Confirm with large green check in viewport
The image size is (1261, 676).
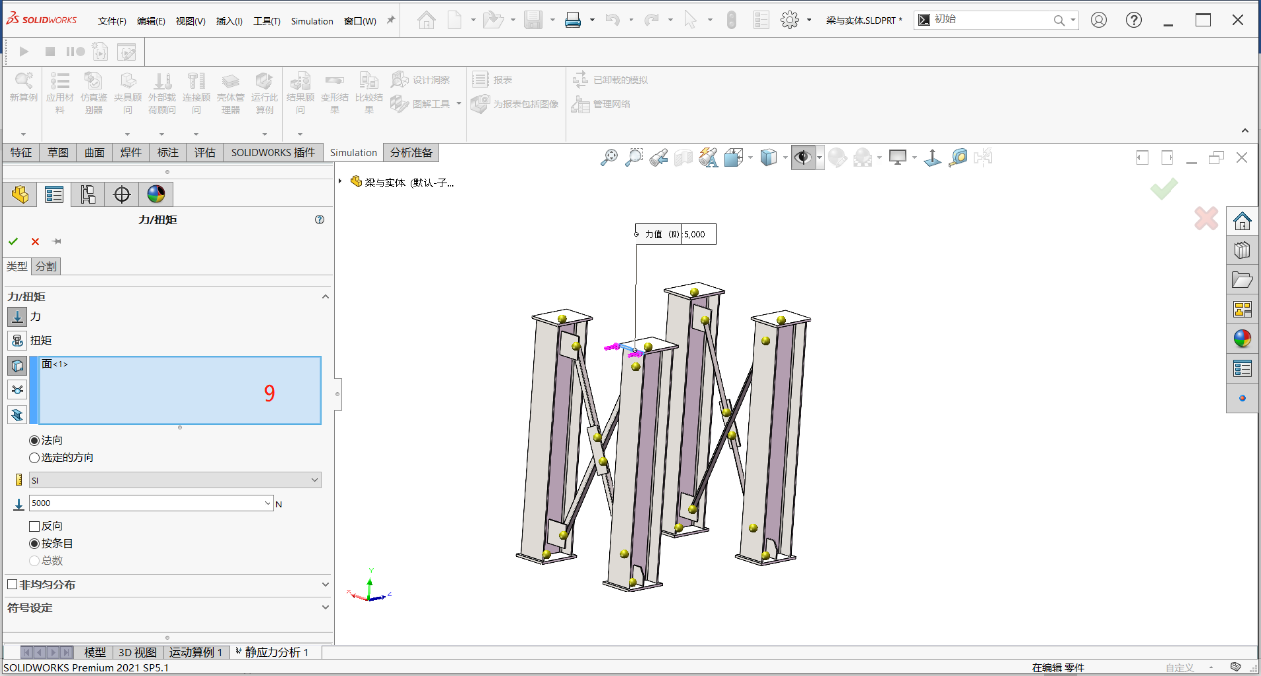point(1164,188)
